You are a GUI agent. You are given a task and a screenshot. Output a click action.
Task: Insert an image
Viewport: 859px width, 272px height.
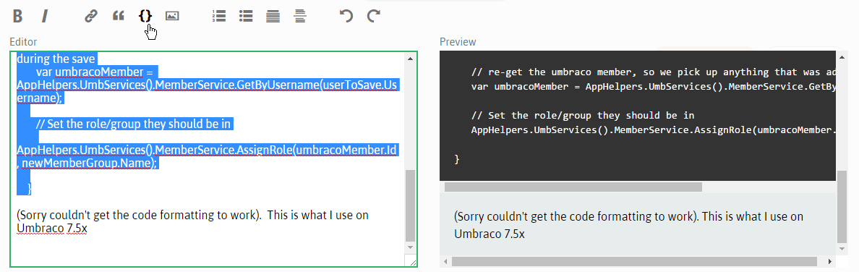[172, 16]
